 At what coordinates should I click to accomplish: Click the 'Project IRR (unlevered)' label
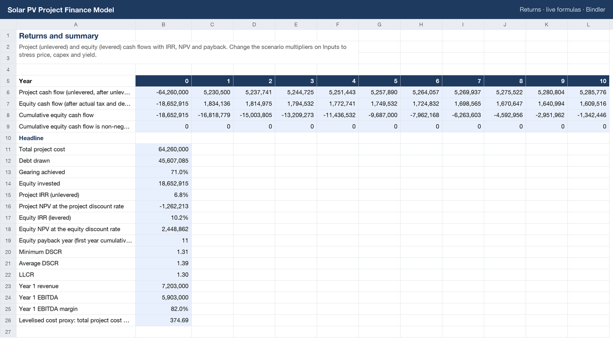pyautogui.click(x=76, y=195)
